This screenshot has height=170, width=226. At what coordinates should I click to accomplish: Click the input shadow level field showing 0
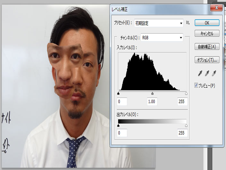point(122,102)
